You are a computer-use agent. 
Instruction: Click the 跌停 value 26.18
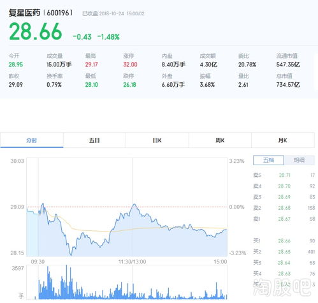(129, 85)
